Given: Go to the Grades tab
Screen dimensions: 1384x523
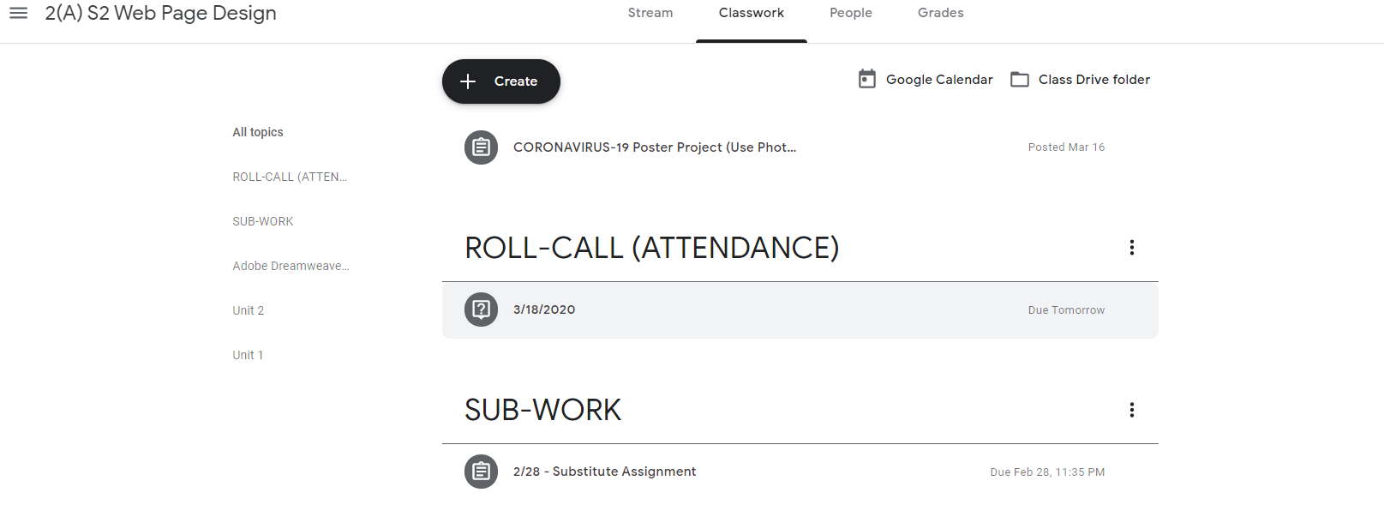Looking at the screenshot, I should pos(940,13).
